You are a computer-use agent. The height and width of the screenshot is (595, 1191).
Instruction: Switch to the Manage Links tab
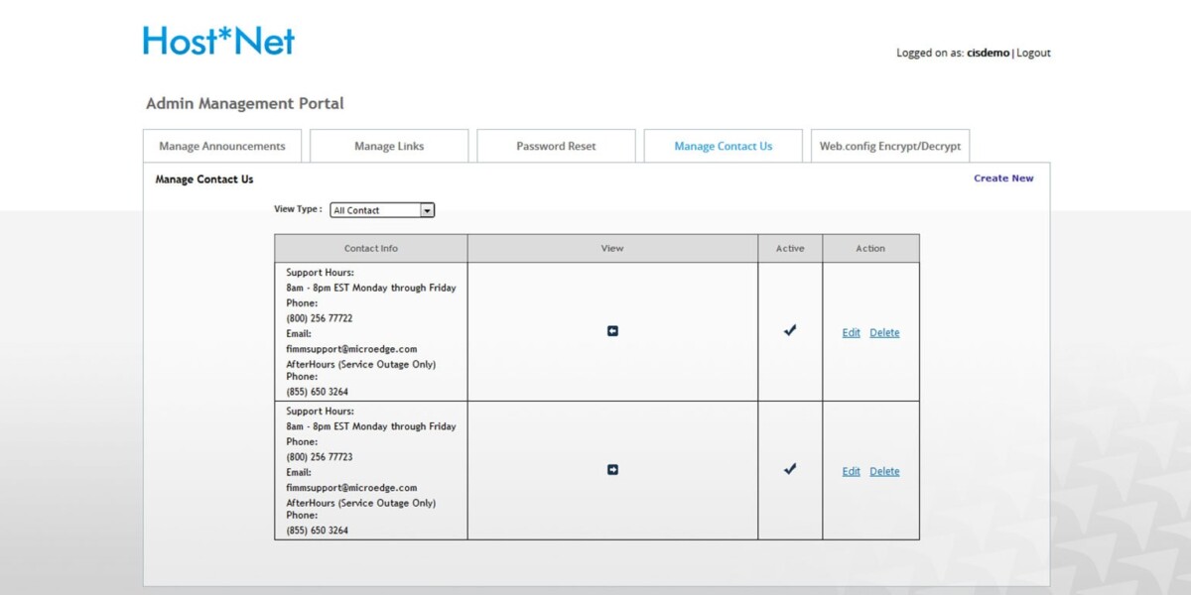pyautogui.click(x=389, y=146)
